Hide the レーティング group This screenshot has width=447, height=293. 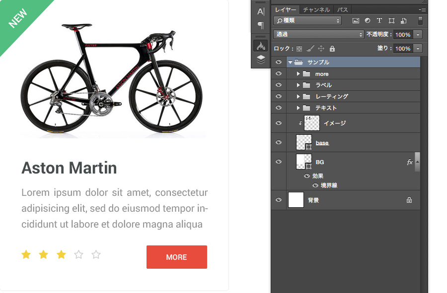pyautogui.click(x=279, y=96)
